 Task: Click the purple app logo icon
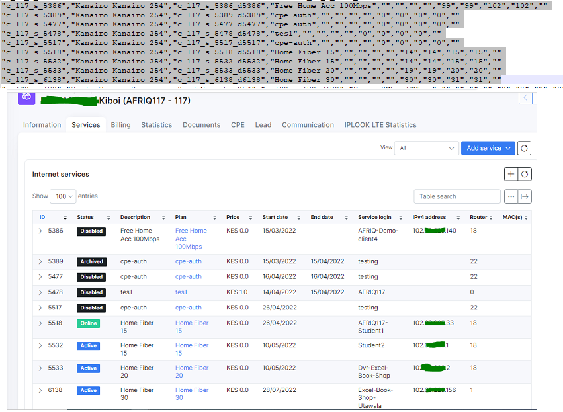coord(26,98)
